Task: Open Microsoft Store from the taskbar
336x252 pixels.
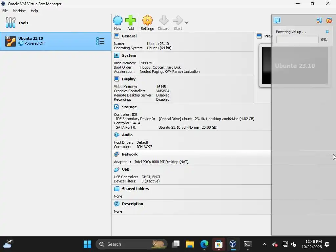Action: [219, 244]
